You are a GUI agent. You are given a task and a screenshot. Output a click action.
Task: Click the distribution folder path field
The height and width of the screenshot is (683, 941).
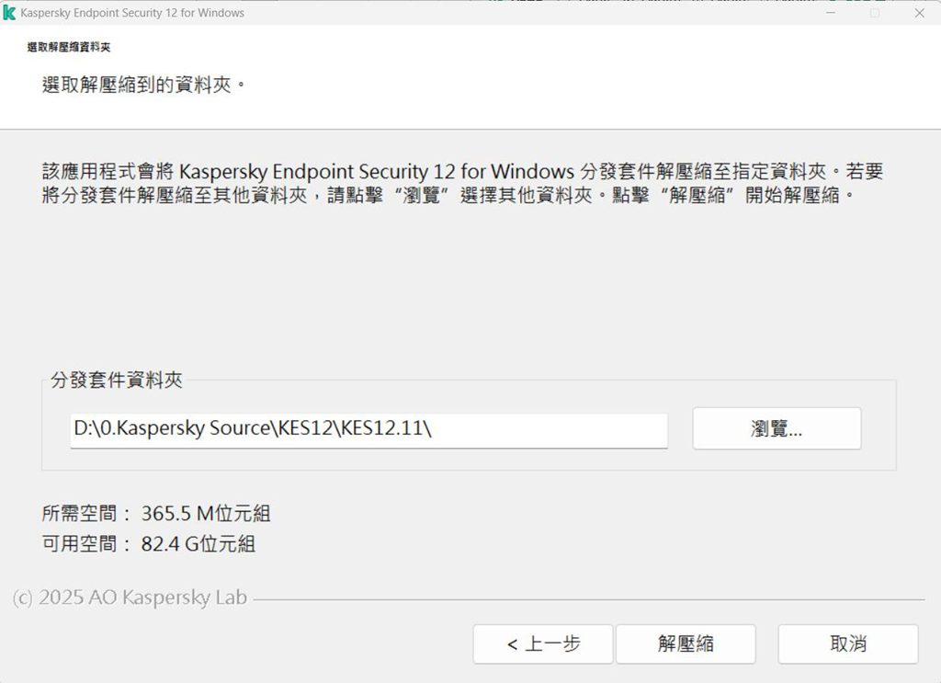[x=368, y=429]
